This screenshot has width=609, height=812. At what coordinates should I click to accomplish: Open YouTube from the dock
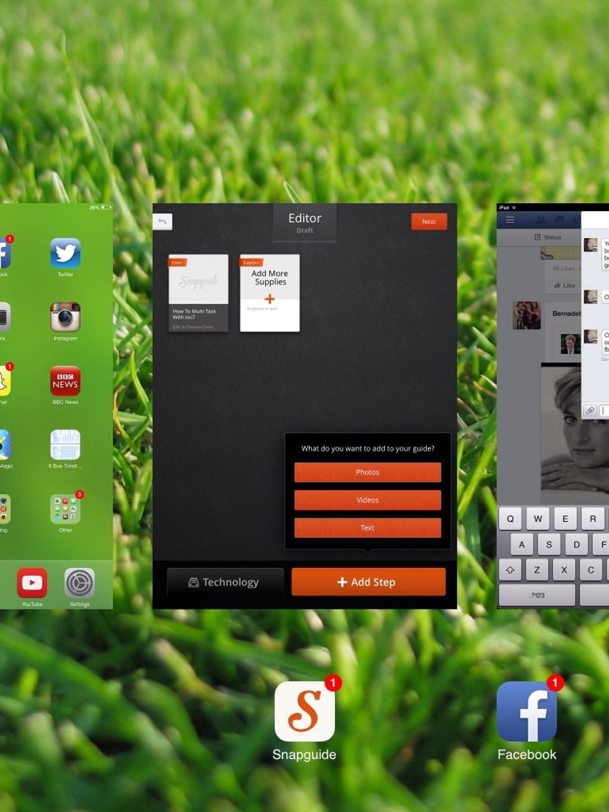pyautogui.click(x=32, y=584)
